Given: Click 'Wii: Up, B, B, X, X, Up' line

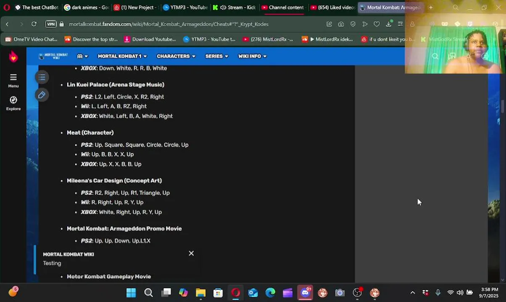Looking at the screenshot, I should tap(107, 154).
